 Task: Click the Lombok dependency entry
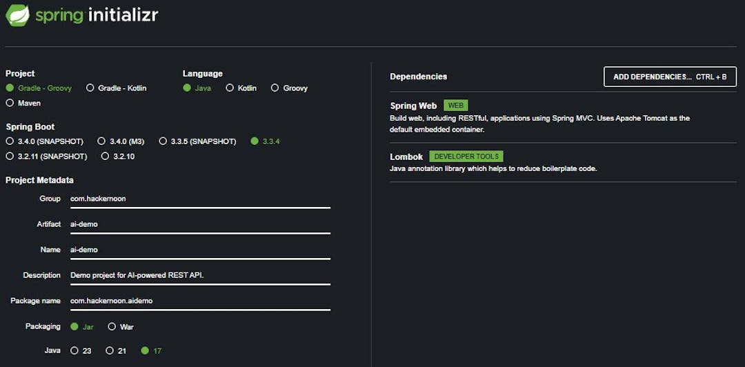point(406,157)
